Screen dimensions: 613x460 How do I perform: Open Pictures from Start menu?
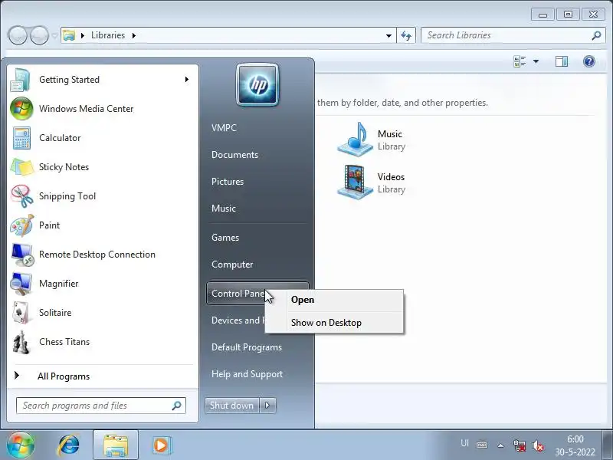(228, 182)
